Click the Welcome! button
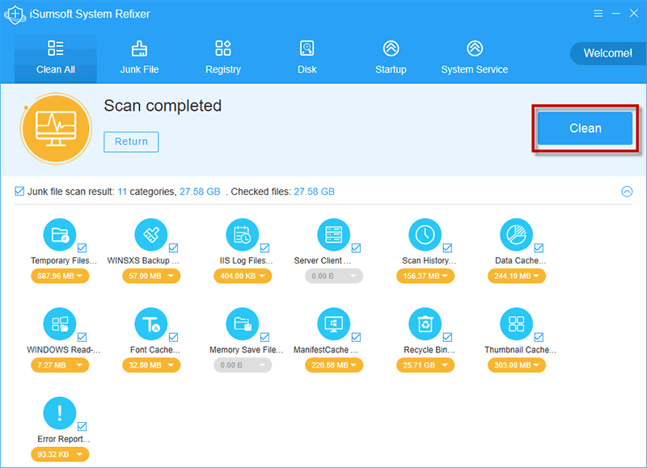This screenshot has width=647, height=468. (x=608, y=53)
